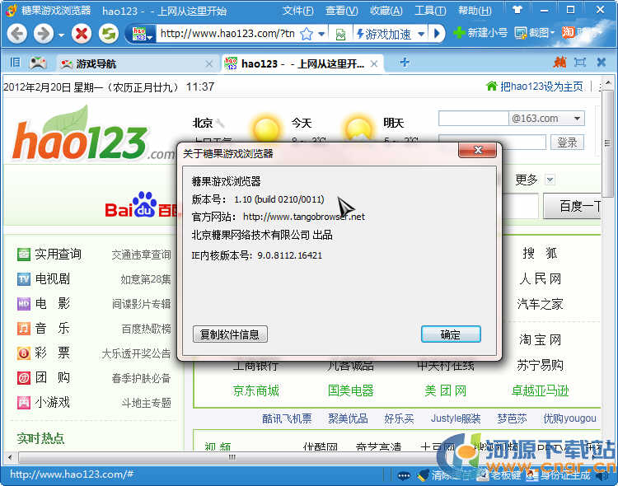Click 身份证生成 in status bar
This screenshot has width=618, height=486.
coord(559,475)
